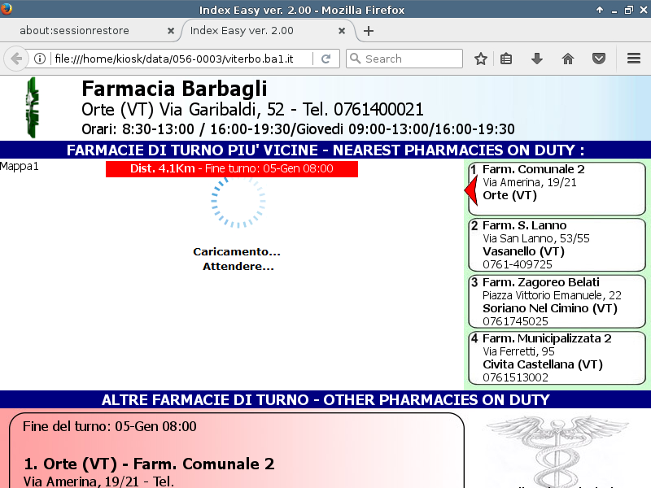The height and width of the screenshot is (488, 651).
Task: Click the green Farmacia Barbagli logo
Action: (x=33, y=107)
